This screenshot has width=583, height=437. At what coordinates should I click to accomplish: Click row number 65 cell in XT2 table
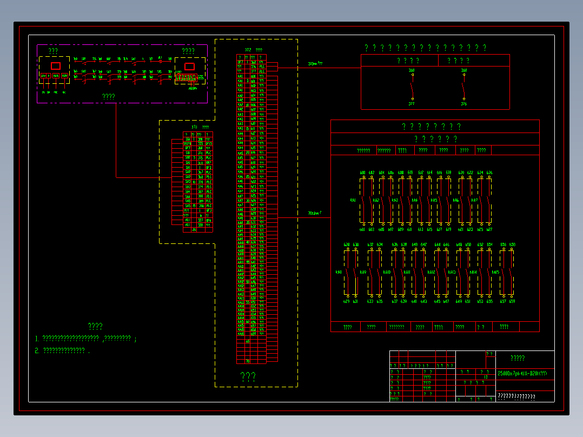point(248,341)
